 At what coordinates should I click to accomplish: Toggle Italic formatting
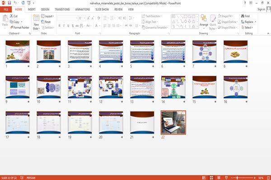pyautogui.click(x=64, y=26)
